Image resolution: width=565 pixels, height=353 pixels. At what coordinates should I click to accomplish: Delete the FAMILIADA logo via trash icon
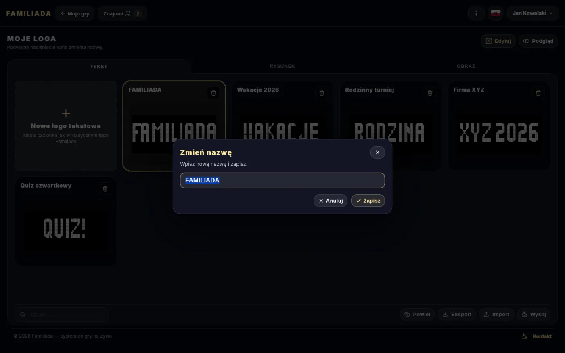tap(213, 93)
